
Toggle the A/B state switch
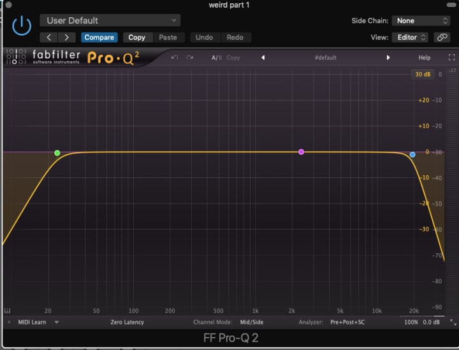pos(217,57)
